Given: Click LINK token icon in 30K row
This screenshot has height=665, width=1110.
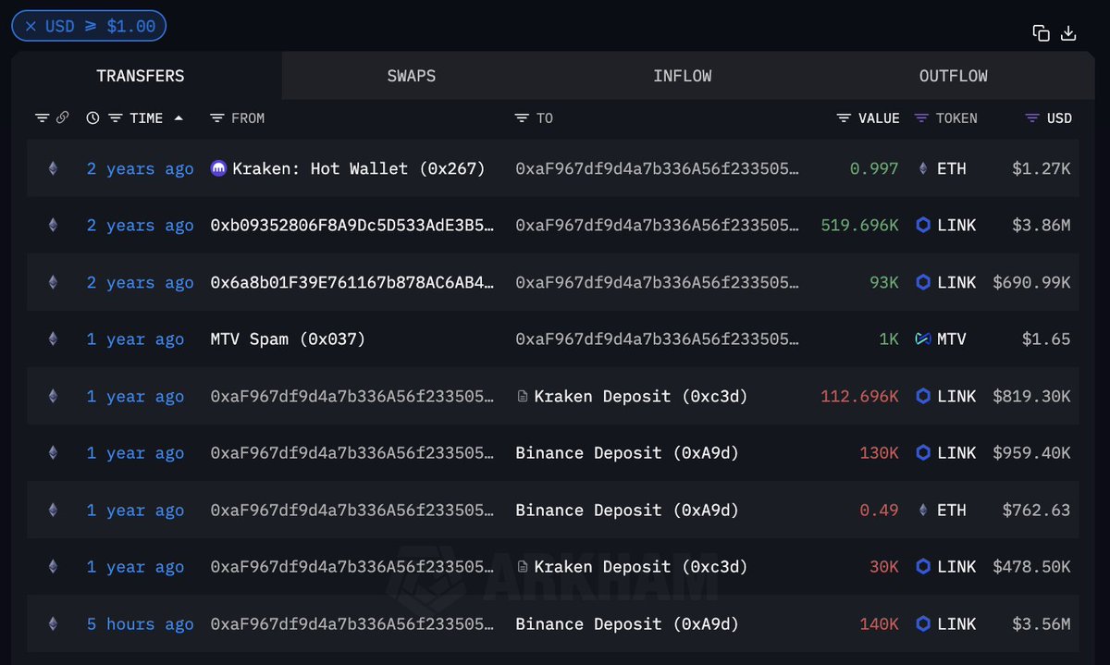Looking at the screenshot, I should tap(922, 567).
